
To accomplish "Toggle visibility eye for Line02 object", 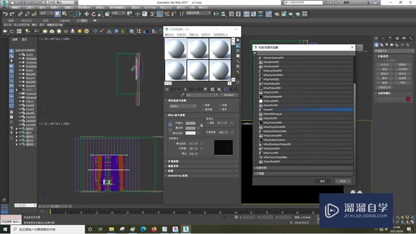I will tap(20, 105).
